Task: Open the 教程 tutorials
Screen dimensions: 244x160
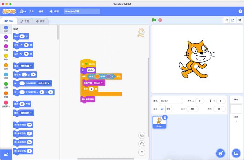Action: point(54,12)
